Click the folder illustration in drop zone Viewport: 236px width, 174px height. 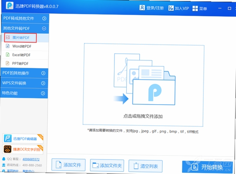tap(144, 79)
